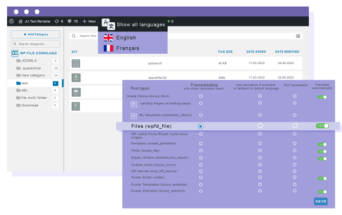This screenshot has width=342, height=215.
Task: Select the test category folder
Action: [x=22, y=83]
